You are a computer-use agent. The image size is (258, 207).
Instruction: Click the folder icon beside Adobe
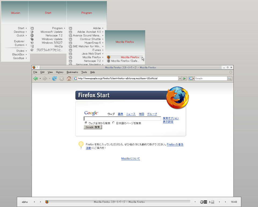pos(70,28)
